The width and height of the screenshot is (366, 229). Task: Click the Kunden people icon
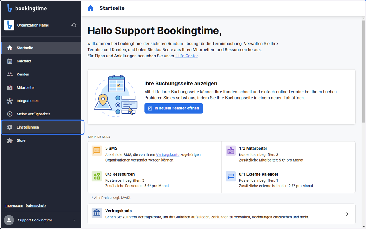click(x=10, y=74)
